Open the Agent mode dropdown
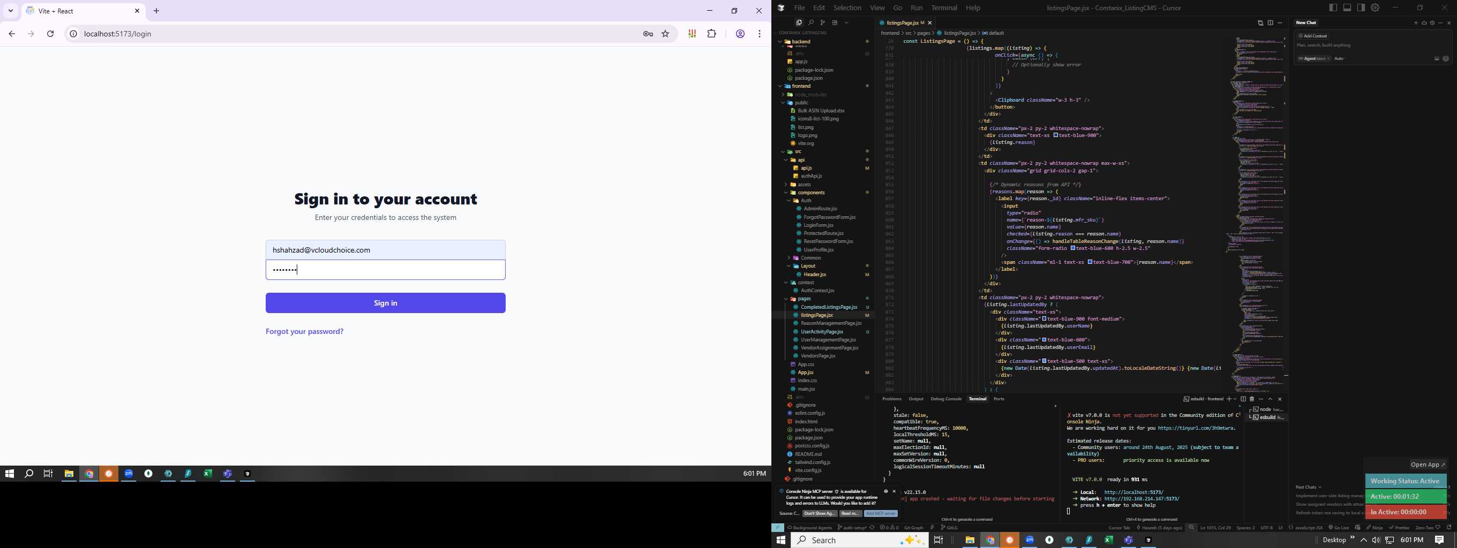The image size is (1457, 548). [1314, 59]
